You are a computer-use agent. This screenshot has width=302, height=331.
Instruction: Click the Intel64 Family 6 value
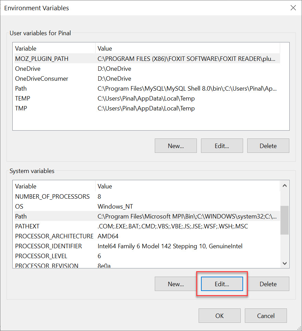[x=170, y=246]
